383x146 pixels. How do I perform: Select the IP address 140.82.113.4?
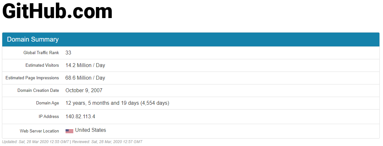point(80,116)
